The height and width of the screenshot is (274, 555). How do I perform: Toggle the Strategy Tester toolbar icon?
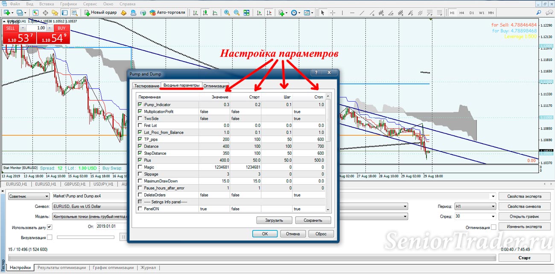75,13
